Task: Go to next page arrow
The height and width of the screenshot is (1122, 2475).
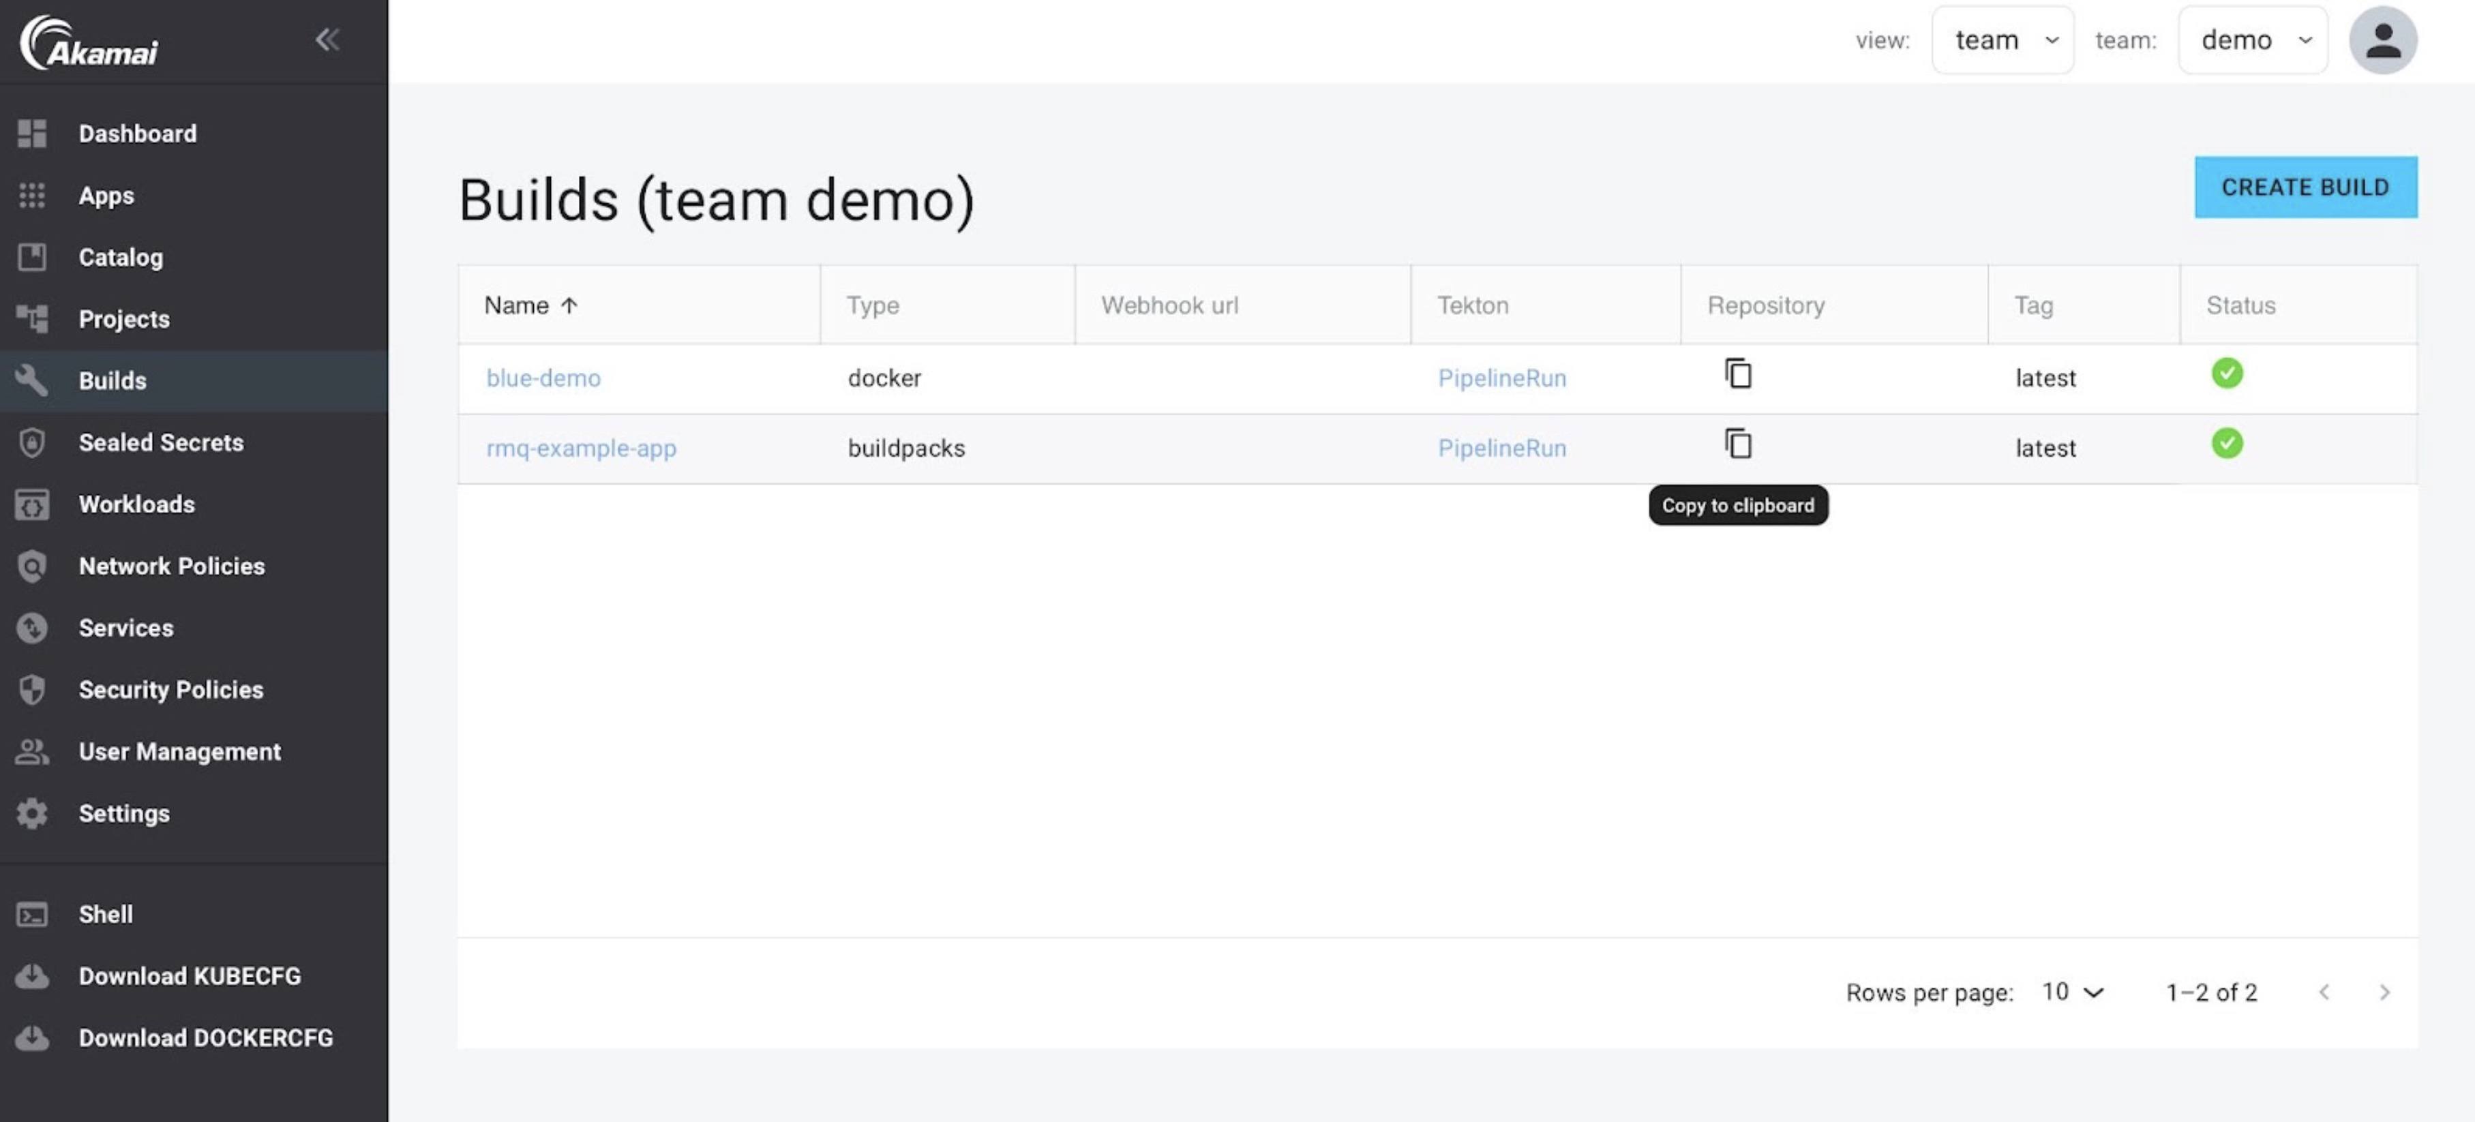Action: pos(2384,991)
